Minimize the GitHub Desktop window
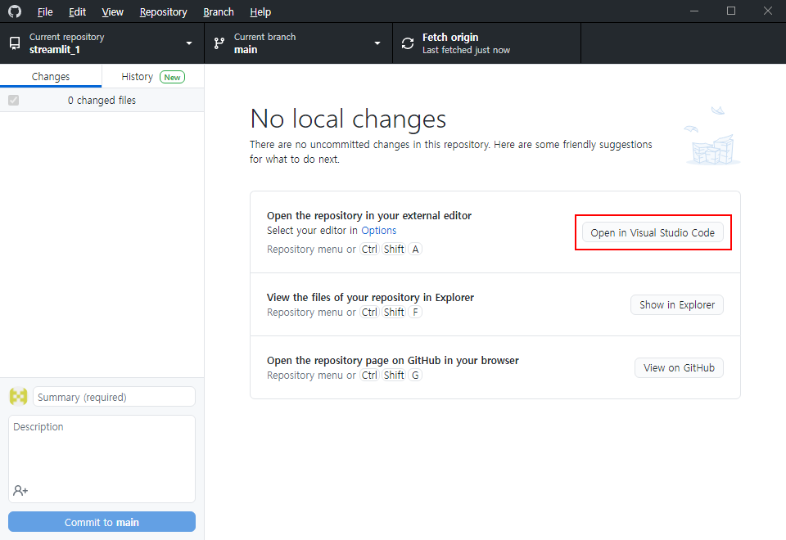This screenshot has width=786, height=540. click(694, 11)
